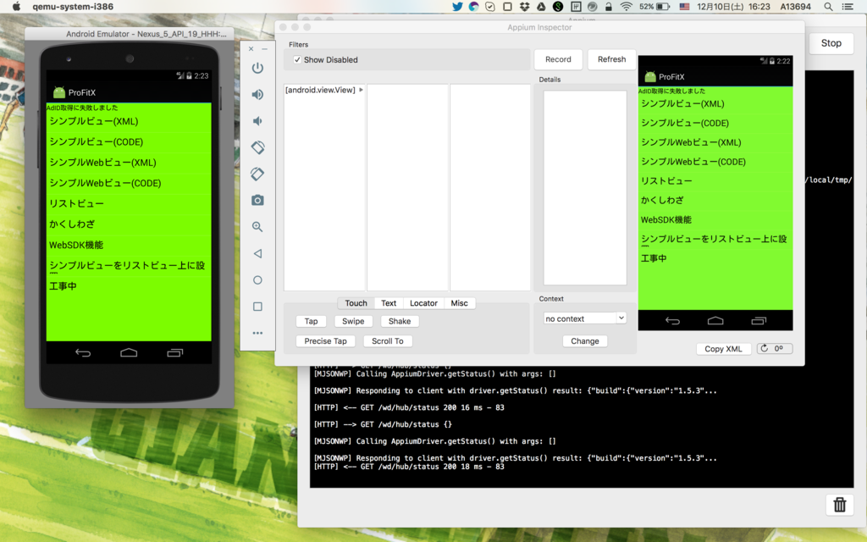Image resolution: width=867 pixels, height=542 pixels.
Task: Lower volume with emulator volume down icon
Action: coord(257,121)
